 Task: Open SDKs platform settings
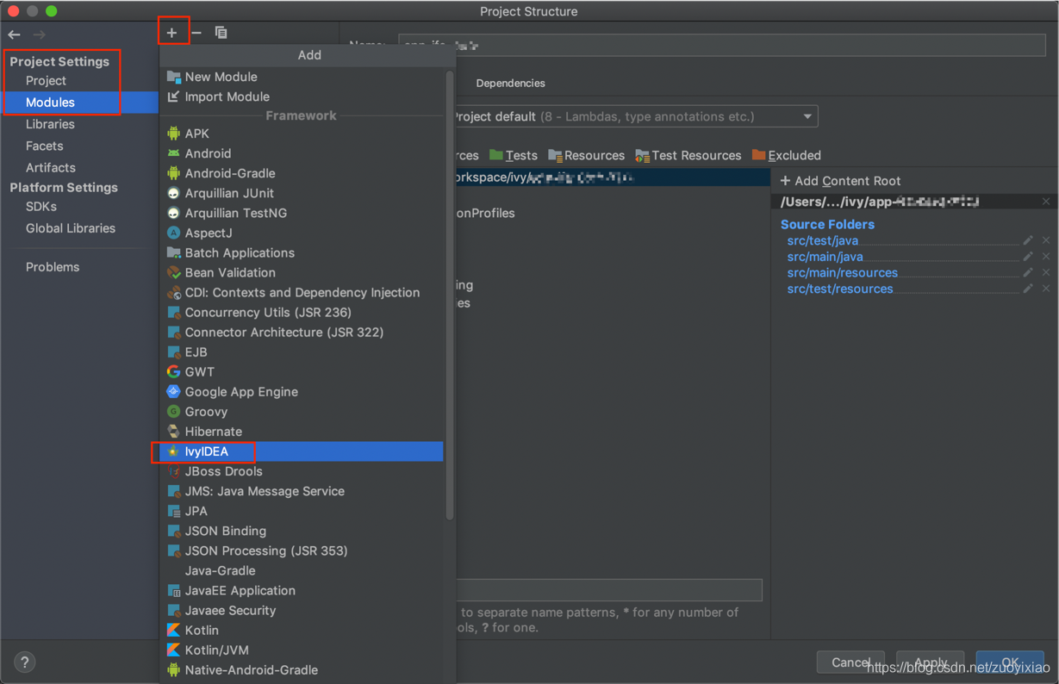click(x=41, y=206)
